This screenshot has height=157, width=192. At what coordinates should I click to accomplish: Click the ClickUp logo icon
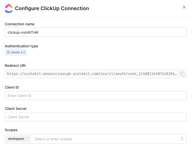point(9,8)
